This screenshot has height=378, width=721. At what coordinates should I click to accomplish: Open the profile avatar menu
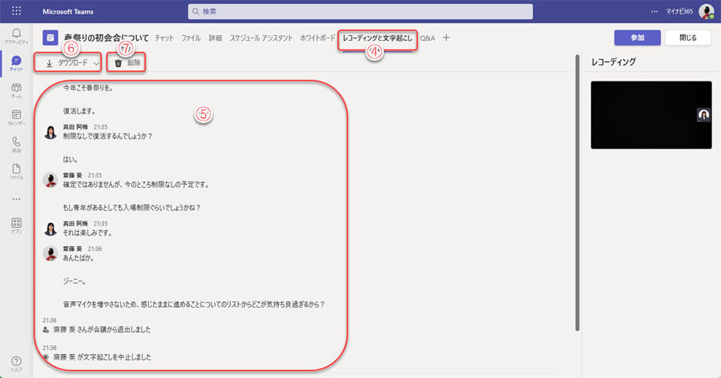pyautogui.click(x=706, y=11)
